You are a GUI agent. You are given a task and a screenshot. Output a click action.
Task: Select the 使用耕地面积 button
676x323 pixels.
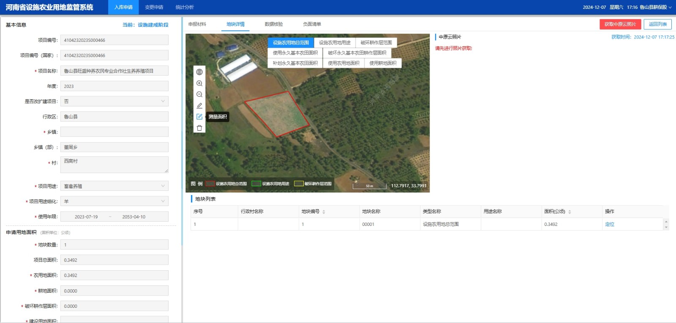pos(383,63)
